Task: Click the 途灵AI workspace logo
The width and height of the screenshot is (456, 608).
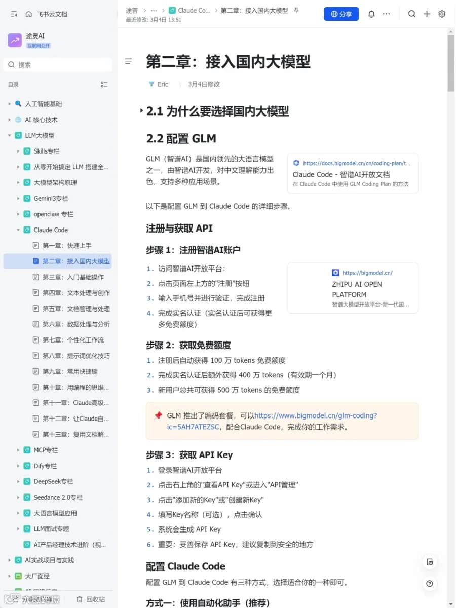Action: [x=15, y=40]
